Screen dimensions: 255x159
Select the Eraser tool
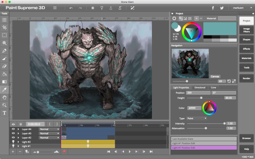(4, 66)
